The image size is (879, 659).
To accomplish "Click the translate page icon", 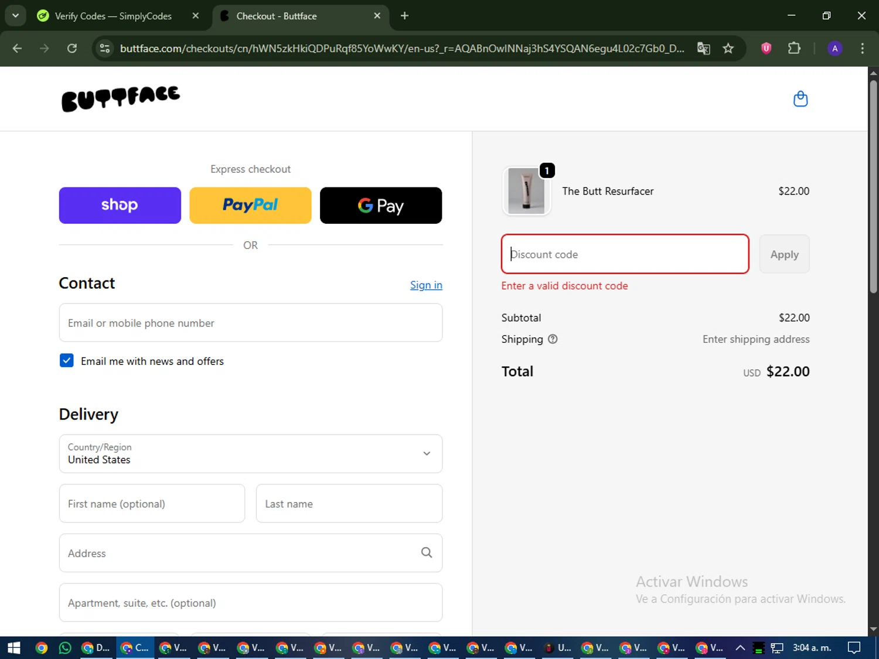I will point(703,49).
